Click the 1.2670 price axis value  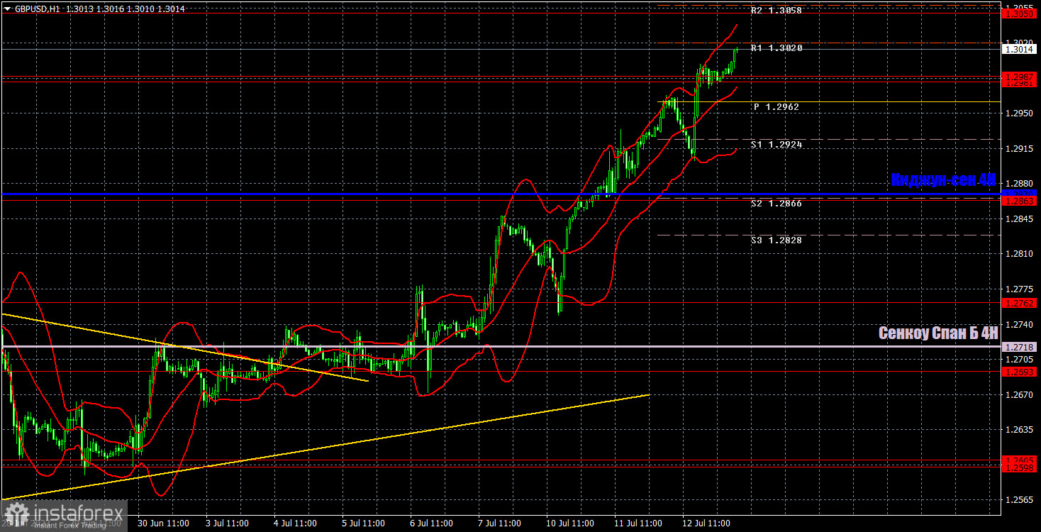point(1020,394)
